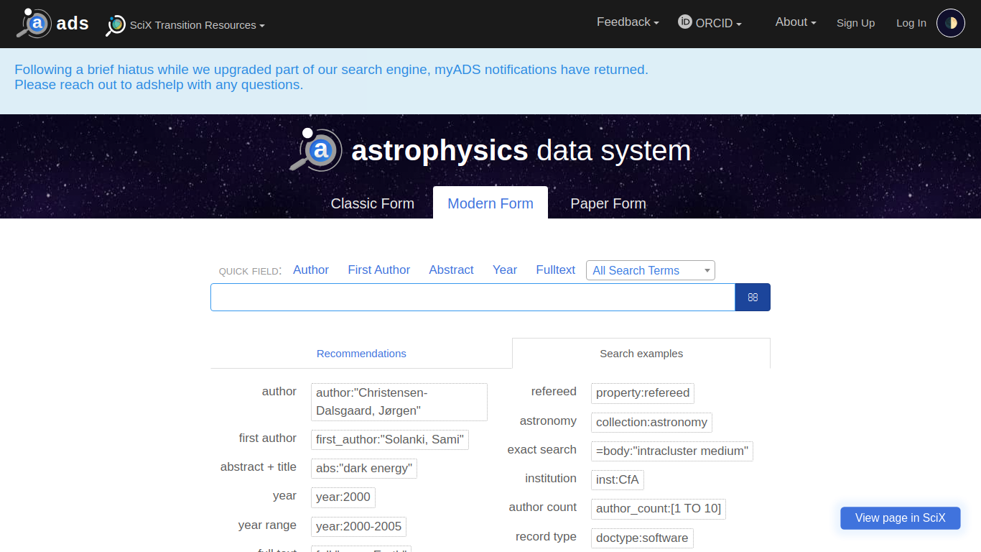
Task: Insert the First Author quick field
Action: (x=379, y=270)
